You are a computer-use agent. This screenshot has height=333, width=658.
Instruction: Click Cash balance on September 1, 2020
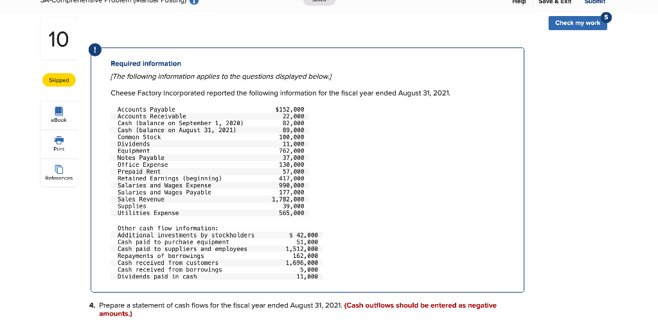(x=181, y=123)
